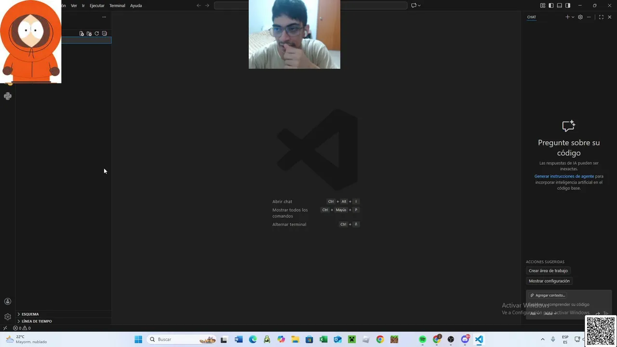Open remote window status bar icon
617x347 pixels.
click(x=5, y=328)
